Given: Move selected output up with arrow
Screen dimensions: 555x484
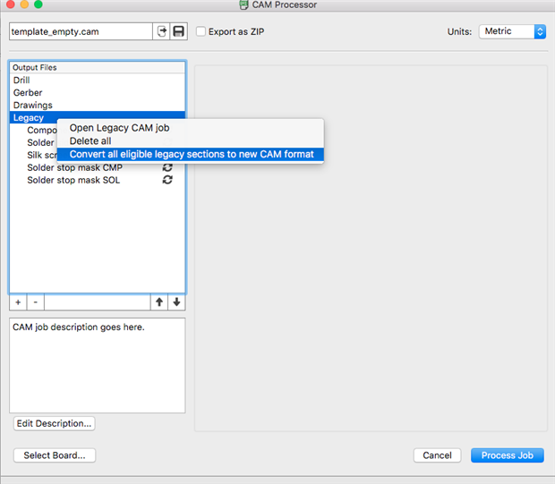Looking at the screenshot, I should [x=159, y=302].
